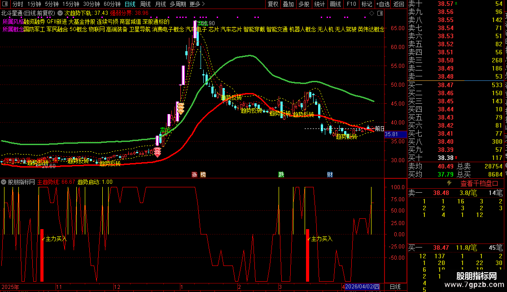Screen dimensions: 507x292
Task: Activate the 画线 drawing tool
Action: click(x=335, y=4)
